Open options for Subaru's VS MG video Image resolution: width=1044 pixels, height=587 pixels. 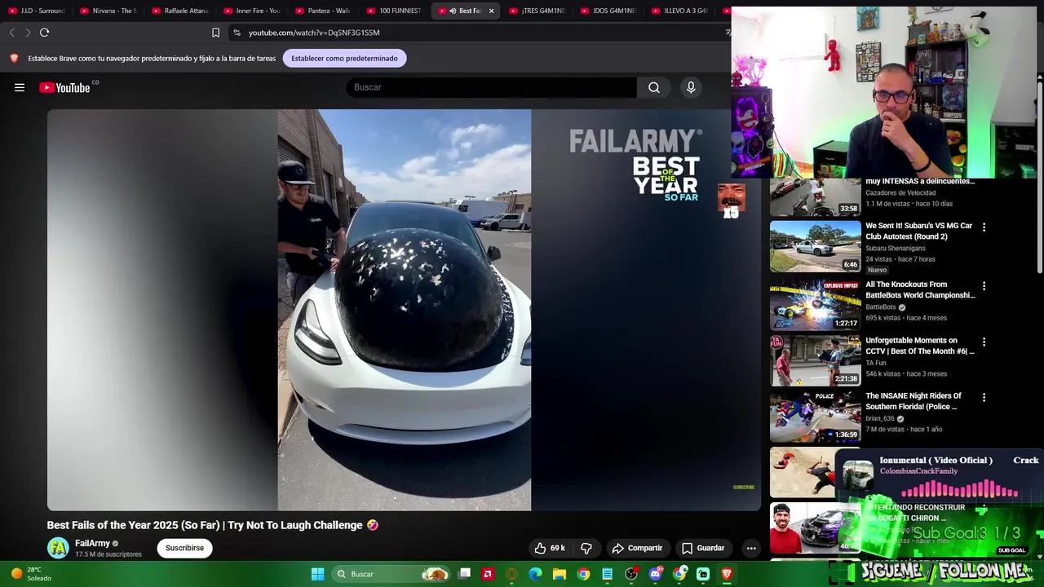(984, 227)
